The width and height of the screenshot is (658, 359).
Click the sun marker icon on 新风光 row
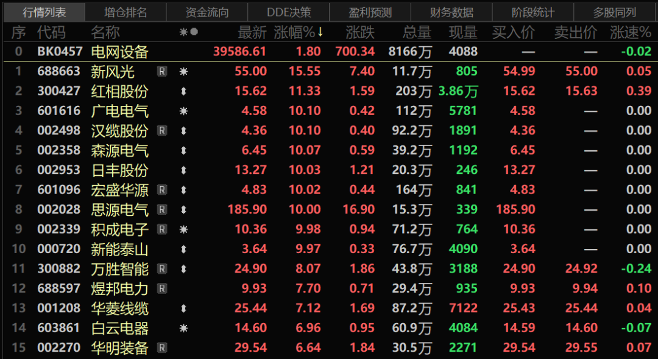point(183,72)
